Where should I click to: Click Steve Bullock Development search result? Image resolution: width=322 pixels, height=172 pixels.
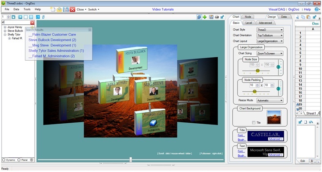click(x=52, y=40)
